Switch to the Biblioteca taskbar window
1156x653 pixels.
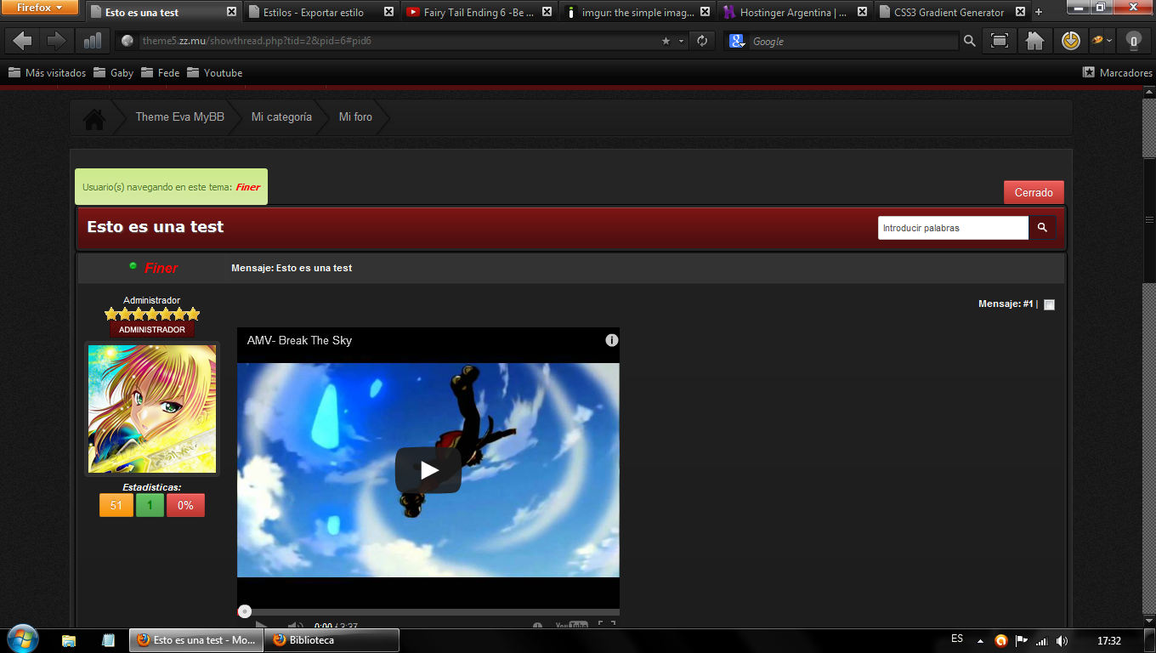tap(331, 640)
